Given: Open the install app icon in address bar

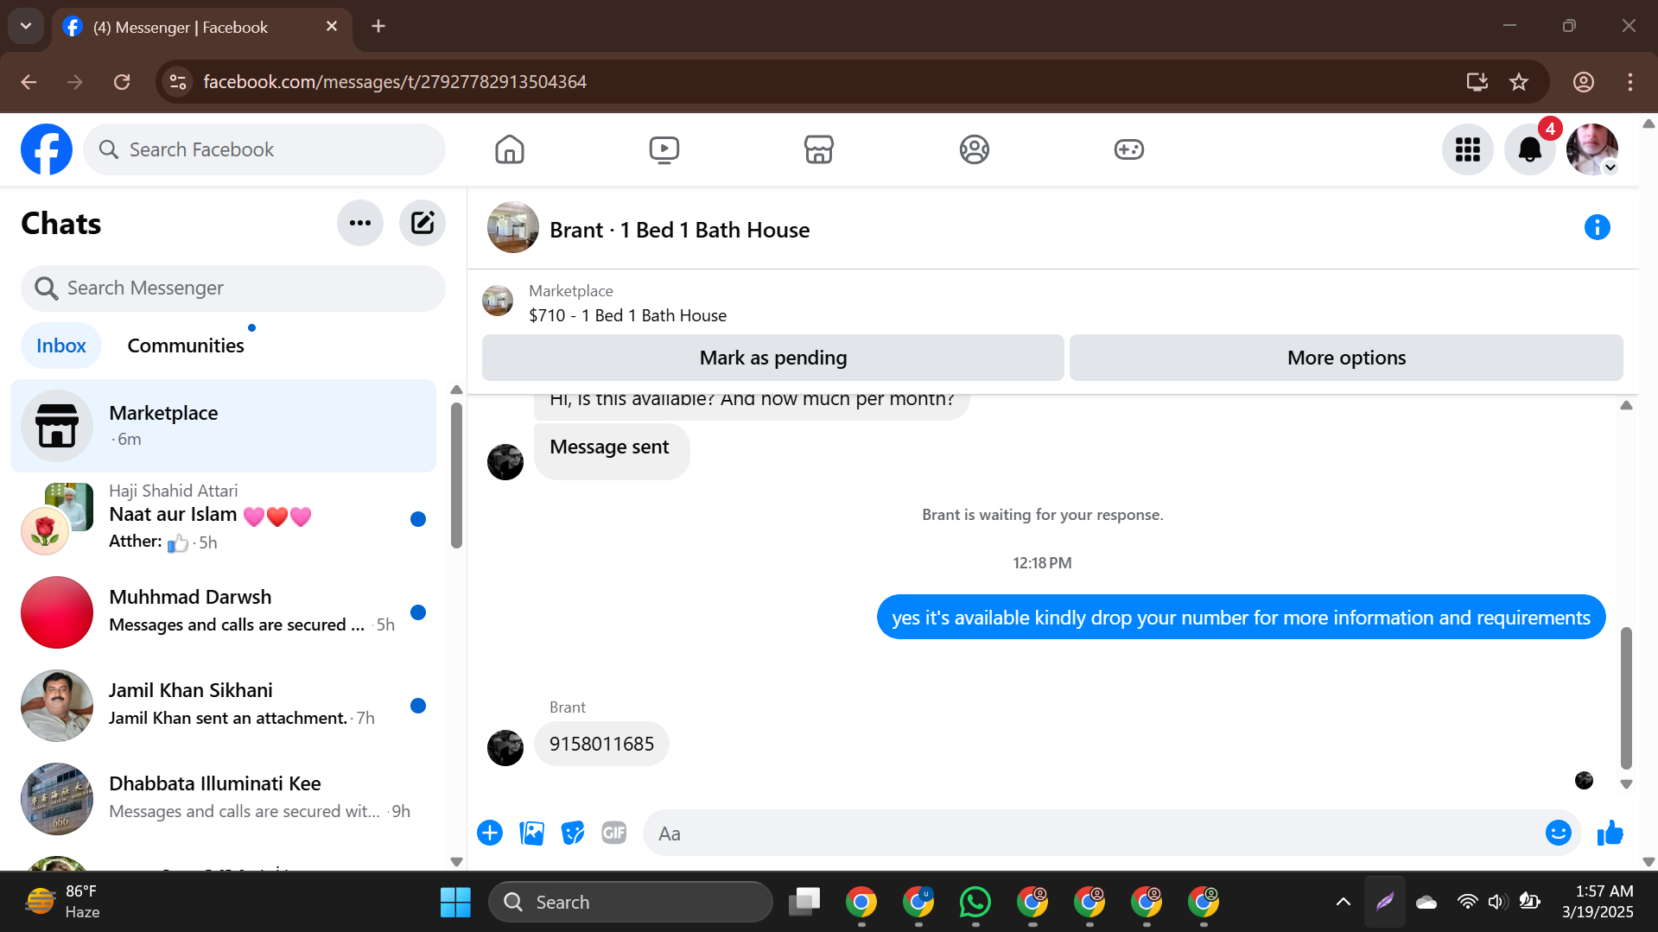Looking at the screenshot, I should coord(1477,82).
